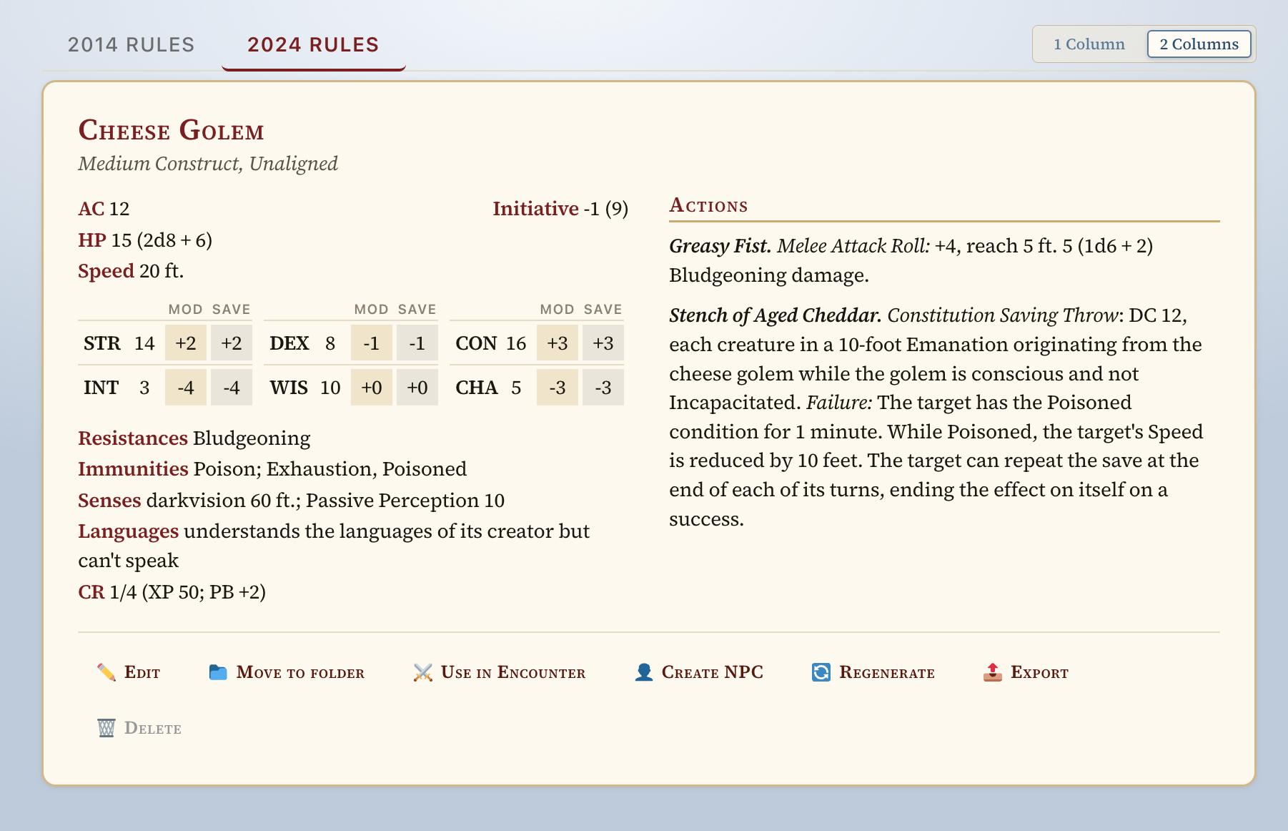The height and width of the screenshot is (831, 1288).
Task: Click the Senses darkvision line
Action: tap(292, 501)
